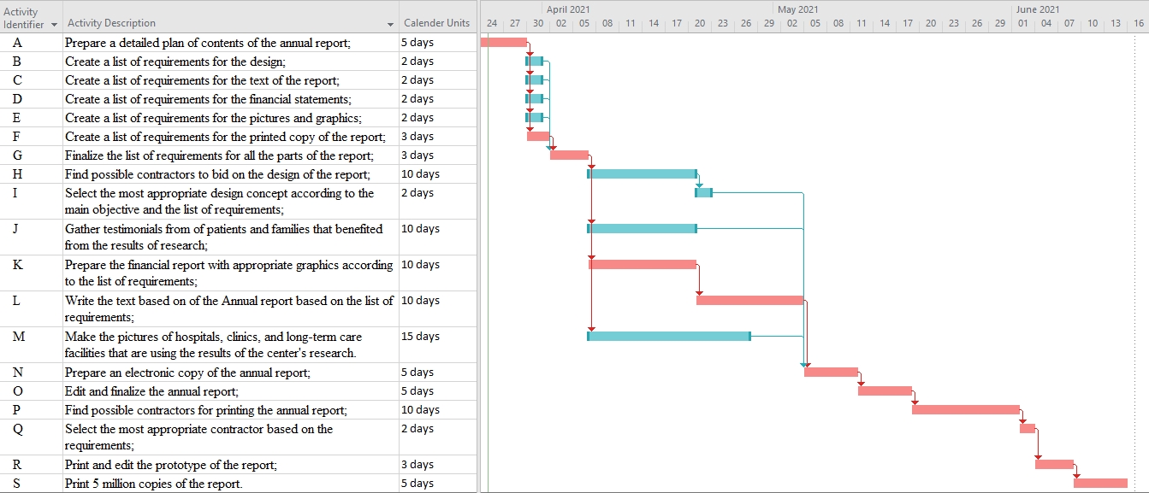The image size is (1149, 493).
Task: Click the Calender Units column header
Action: (x=436, y=23)
